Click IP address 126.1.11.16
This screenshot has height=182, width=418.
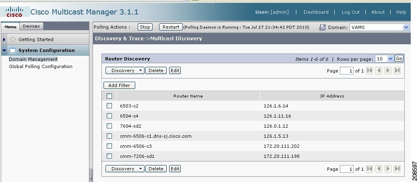(277, 116)
